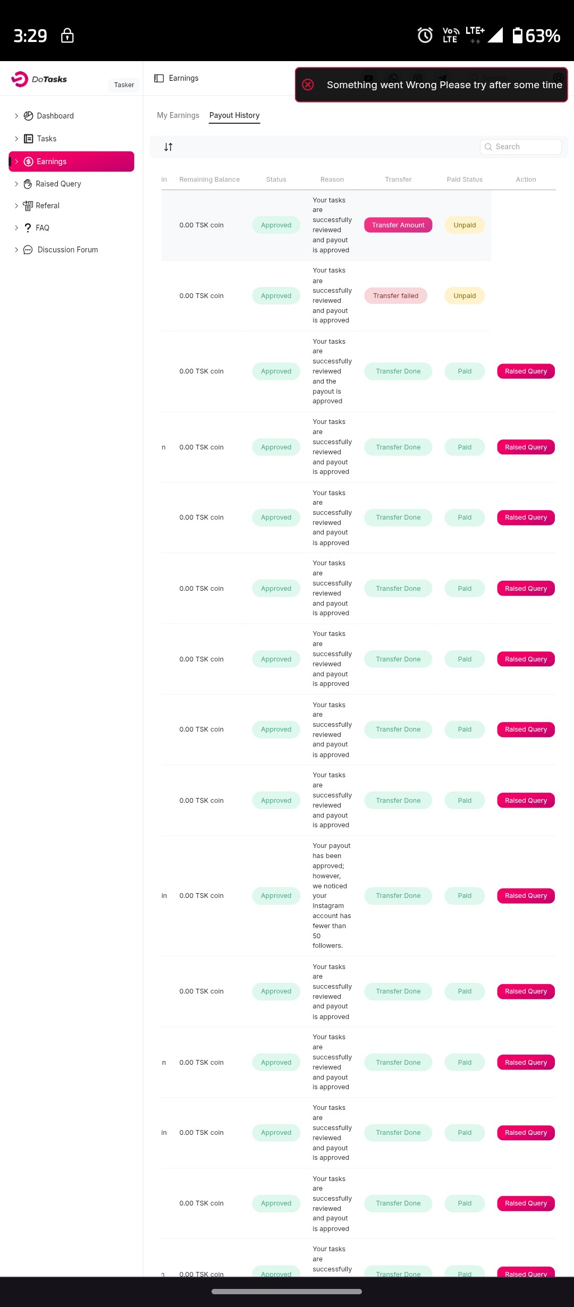Click the Transfer failed status badge
The height and width of the screenshot is (1307, 574).
coord(395,296)
